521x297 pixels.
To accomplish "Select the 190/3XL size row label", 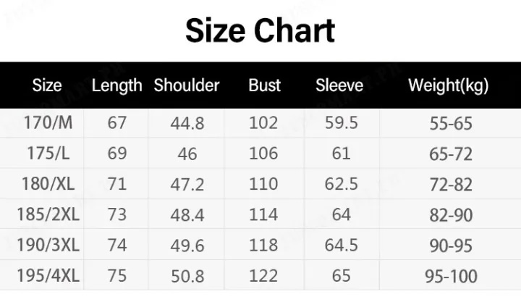I will click(x=48, y=245).
